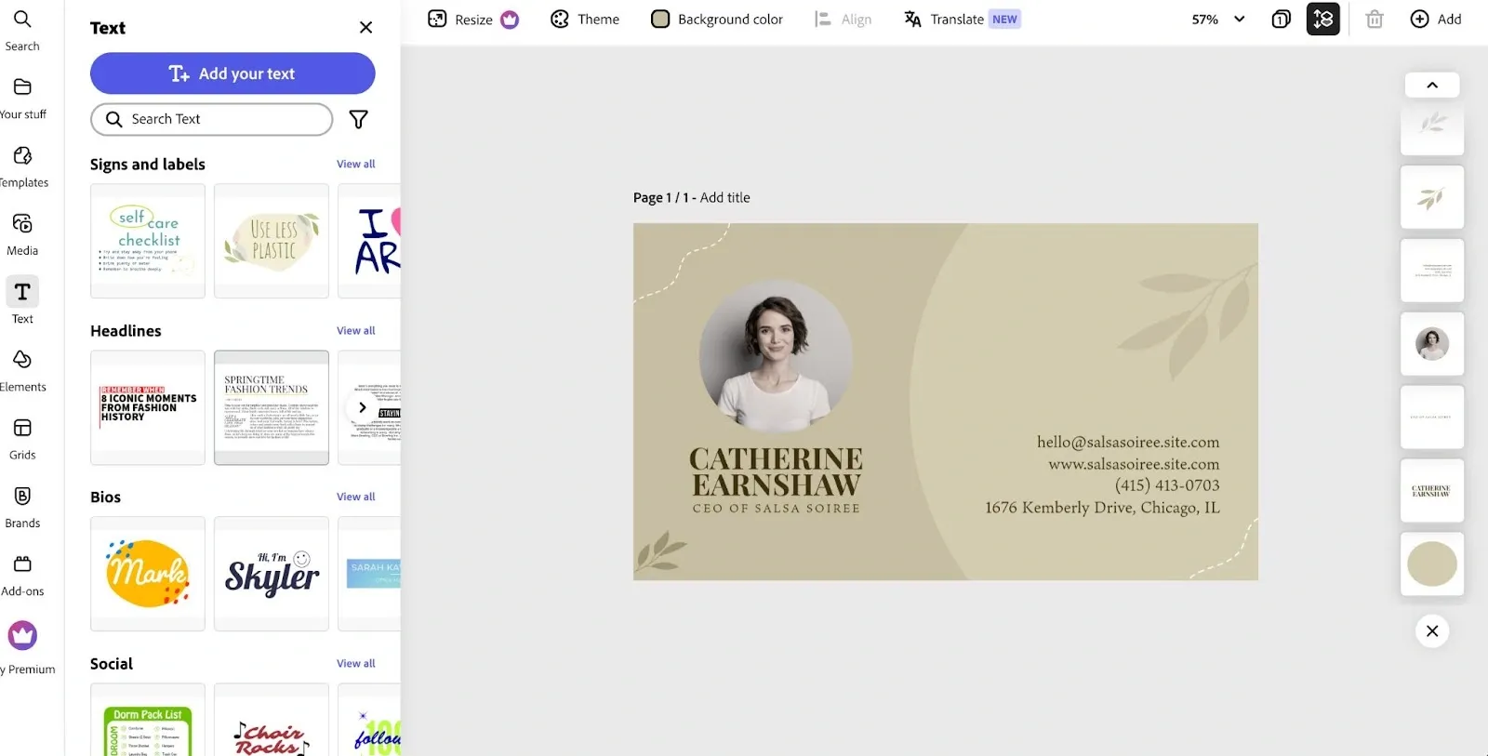Open the Add-ons panel
This screenshot has width=1488, height=756.
point(22,576)
